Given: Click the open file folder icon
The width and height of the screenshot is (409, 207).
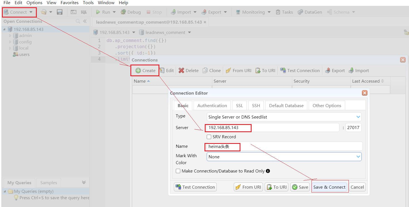Looking at the screenshot, I should 44,12.
